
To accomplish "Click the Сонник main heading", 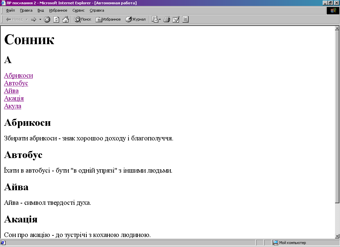I will [x=29, y=39].
